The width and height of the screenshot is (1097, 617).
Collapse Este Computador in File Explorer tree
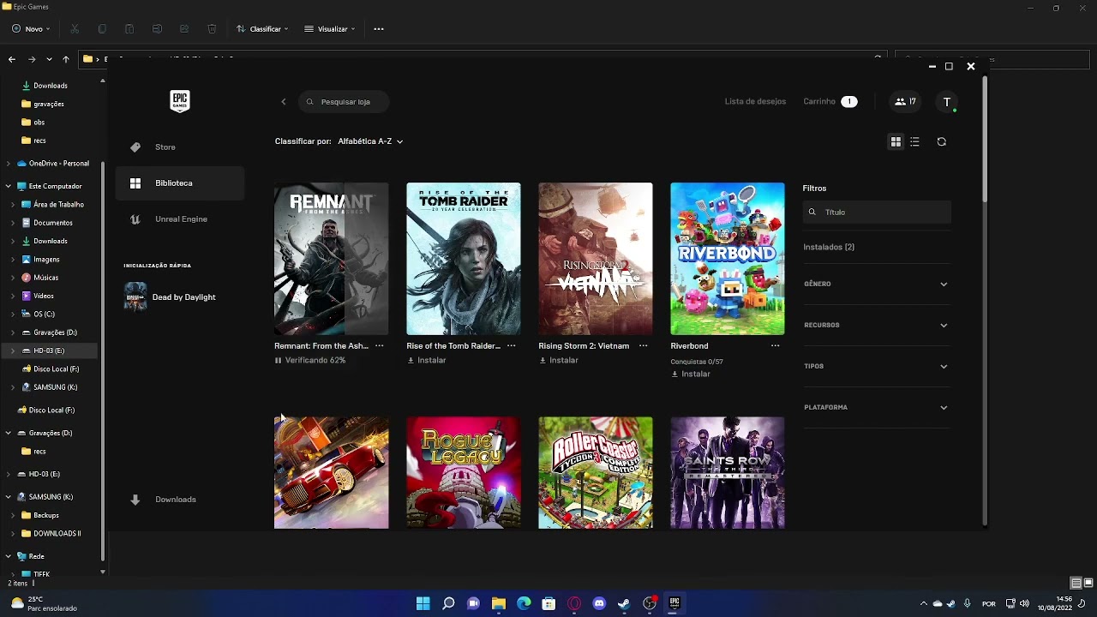pos(9,187)
